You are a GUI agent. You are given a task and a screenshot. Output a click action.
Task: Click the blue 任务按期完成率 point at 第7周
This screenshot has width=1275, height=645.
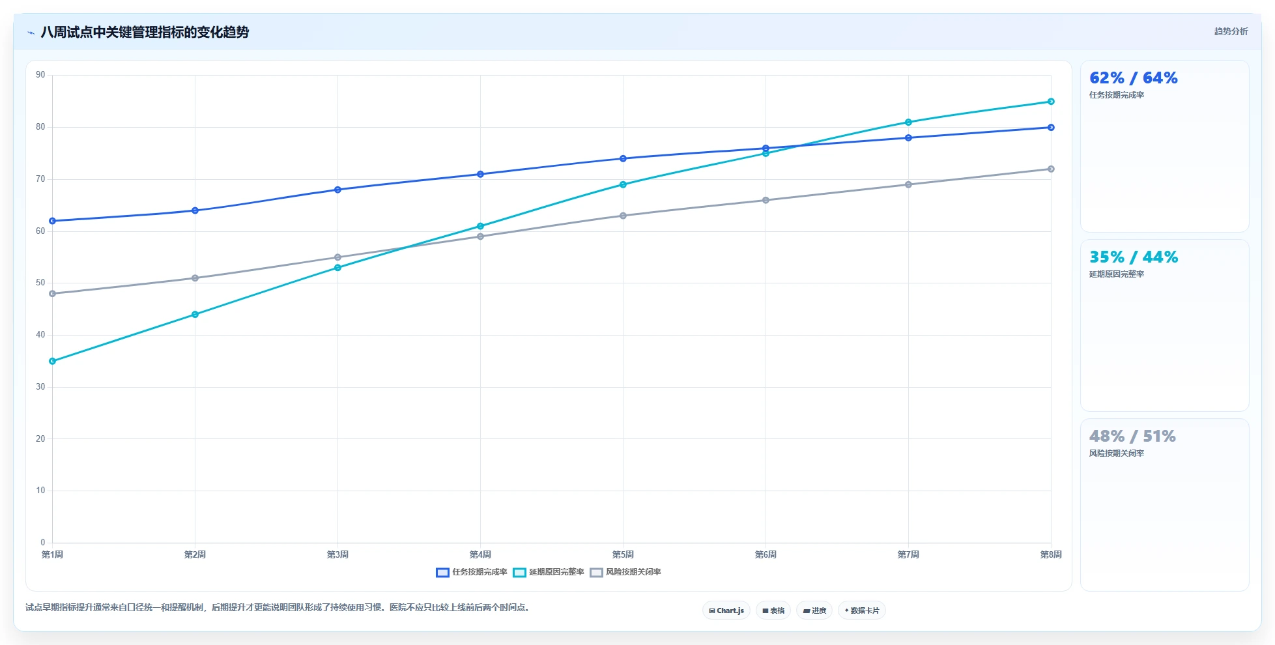pyautogui.click(x=908, y=138)
